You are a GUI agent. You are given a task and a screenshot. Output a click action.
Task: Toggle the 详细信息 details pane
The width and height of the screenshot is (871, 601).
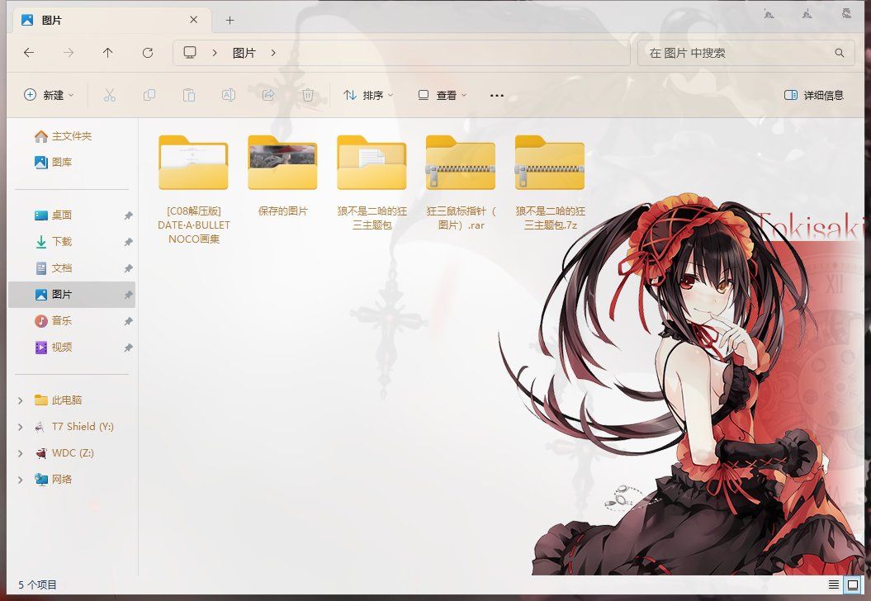tap(814, 95)
